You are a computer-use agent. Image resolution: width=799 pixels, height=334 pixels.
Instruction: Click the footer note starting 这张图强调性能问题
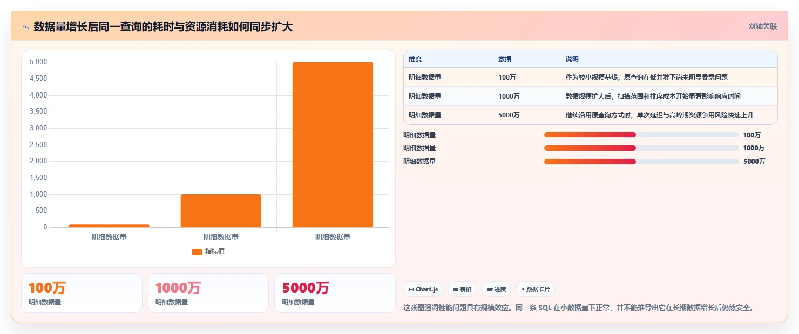(578, 308)
